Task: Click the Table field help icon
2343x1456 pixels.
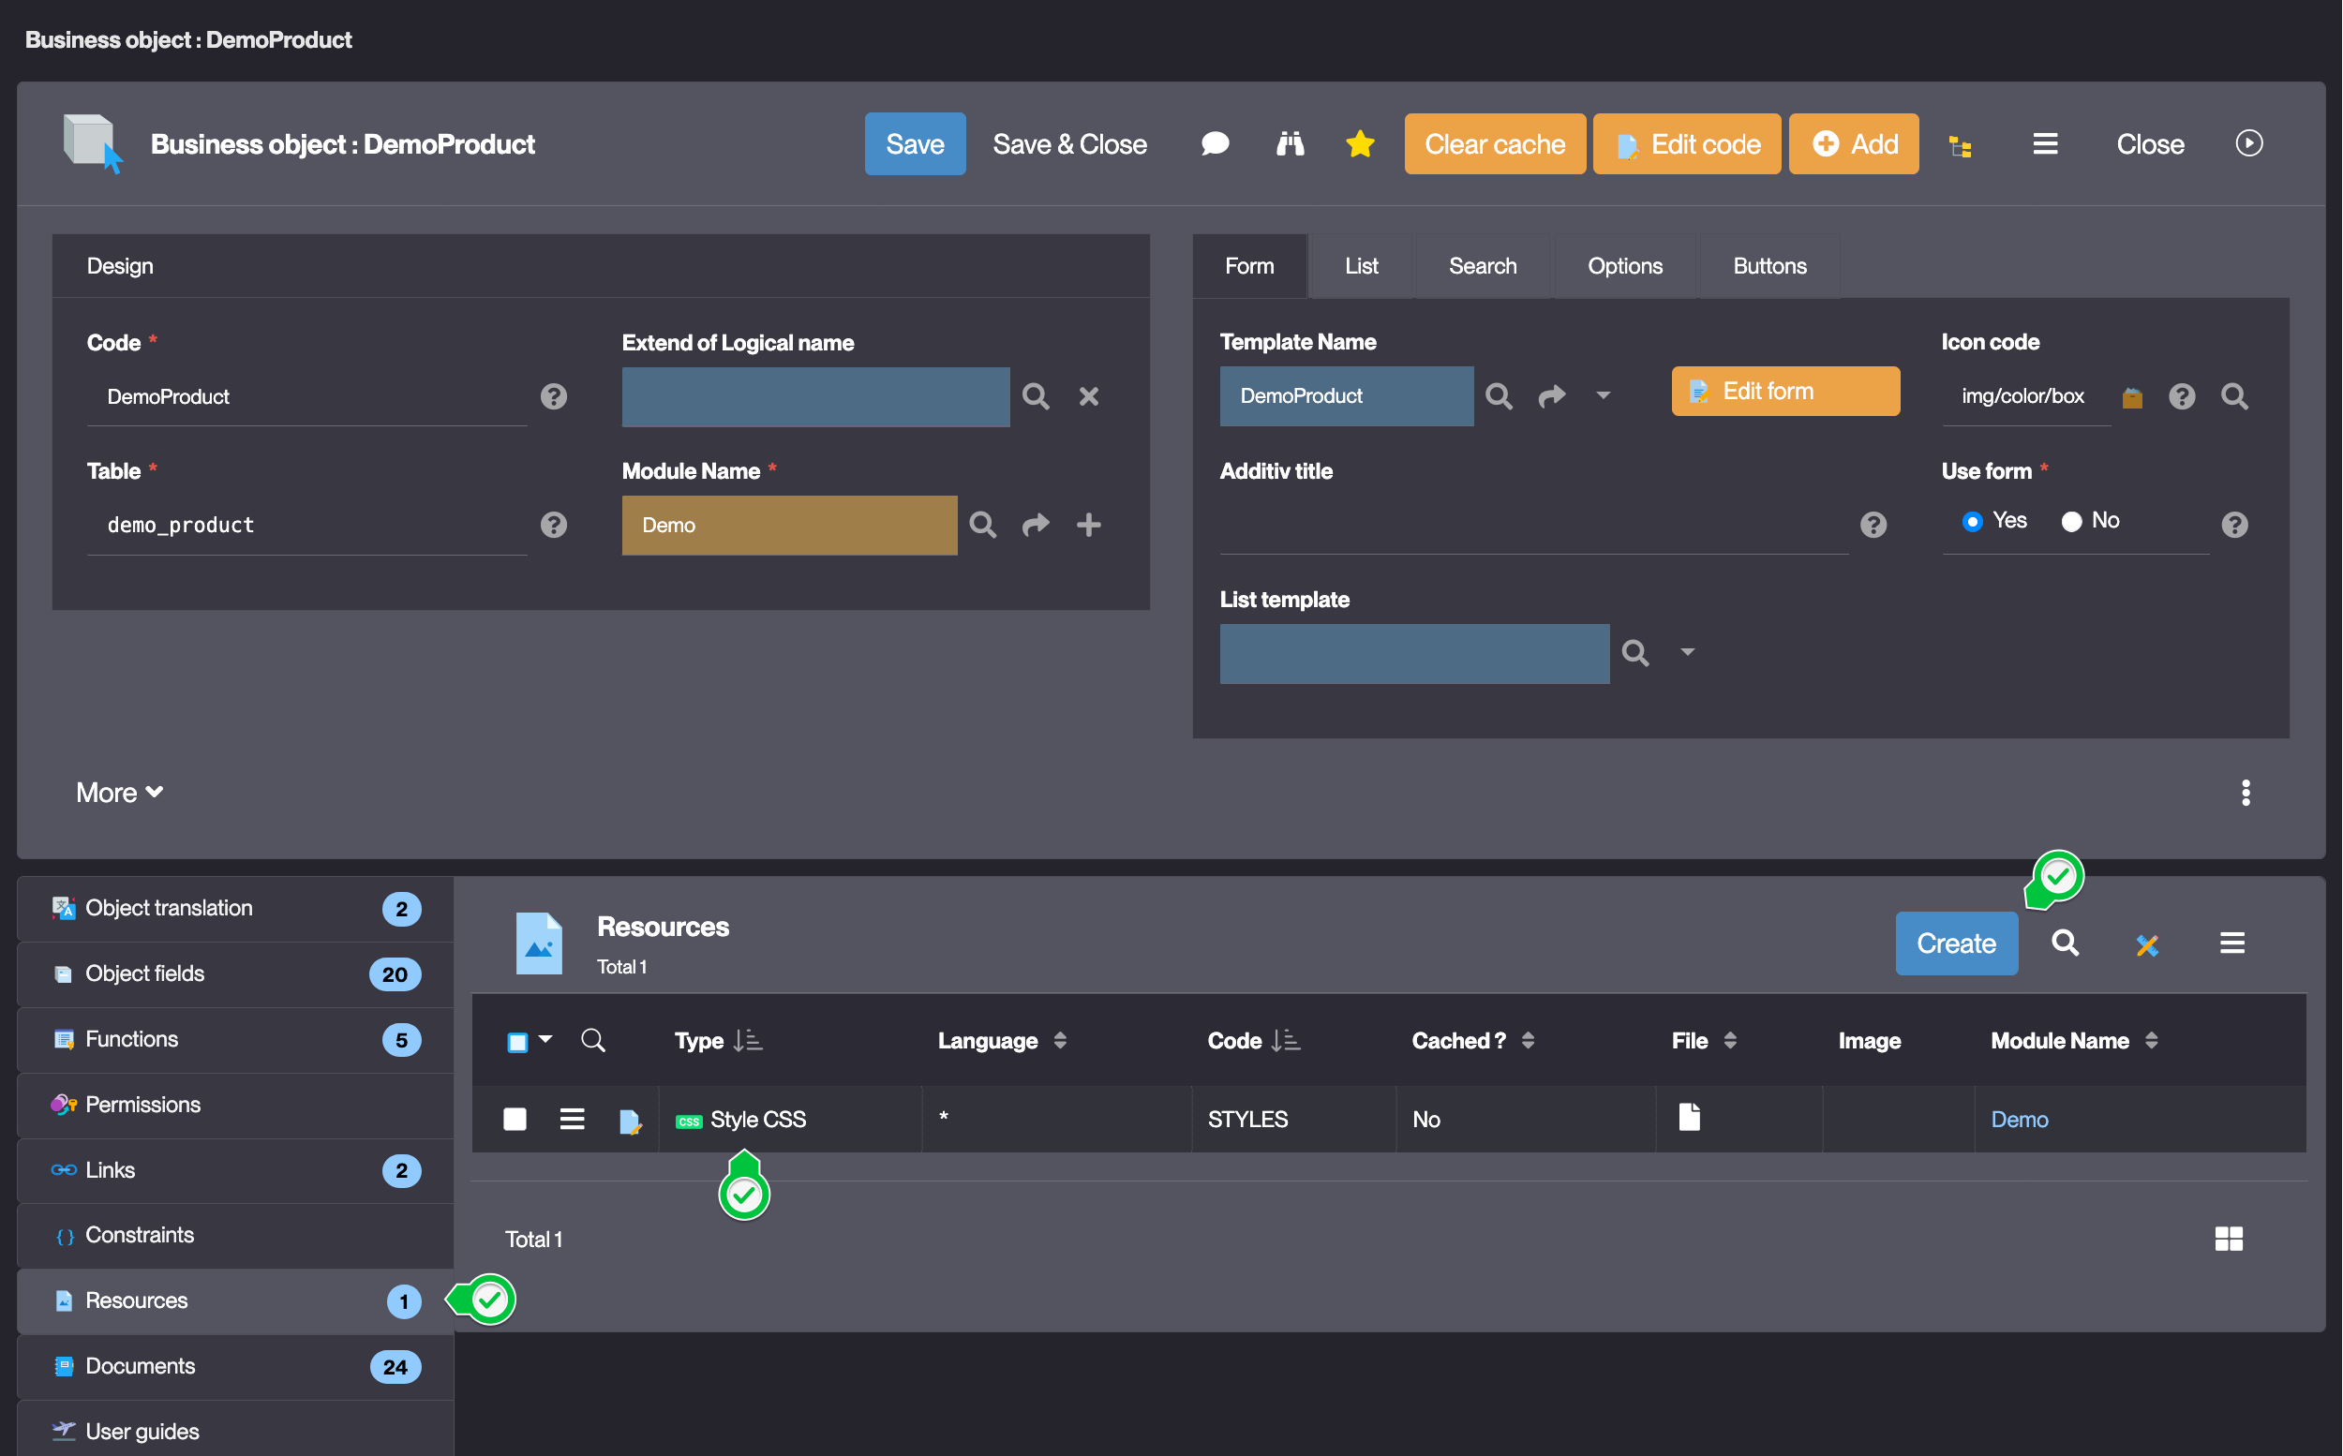Action: (x=554, y=525)
